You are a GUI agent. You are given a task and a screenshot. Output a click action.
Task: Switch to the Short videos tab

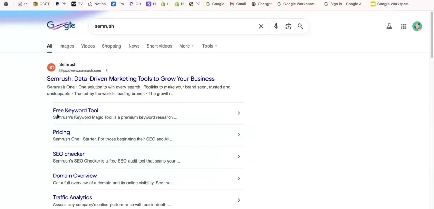pyautogui.click(x=159, y=46)
